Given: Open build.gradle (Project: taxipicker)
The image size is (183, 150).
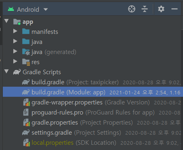Looking at the screenshot, I should pos(75,82).
